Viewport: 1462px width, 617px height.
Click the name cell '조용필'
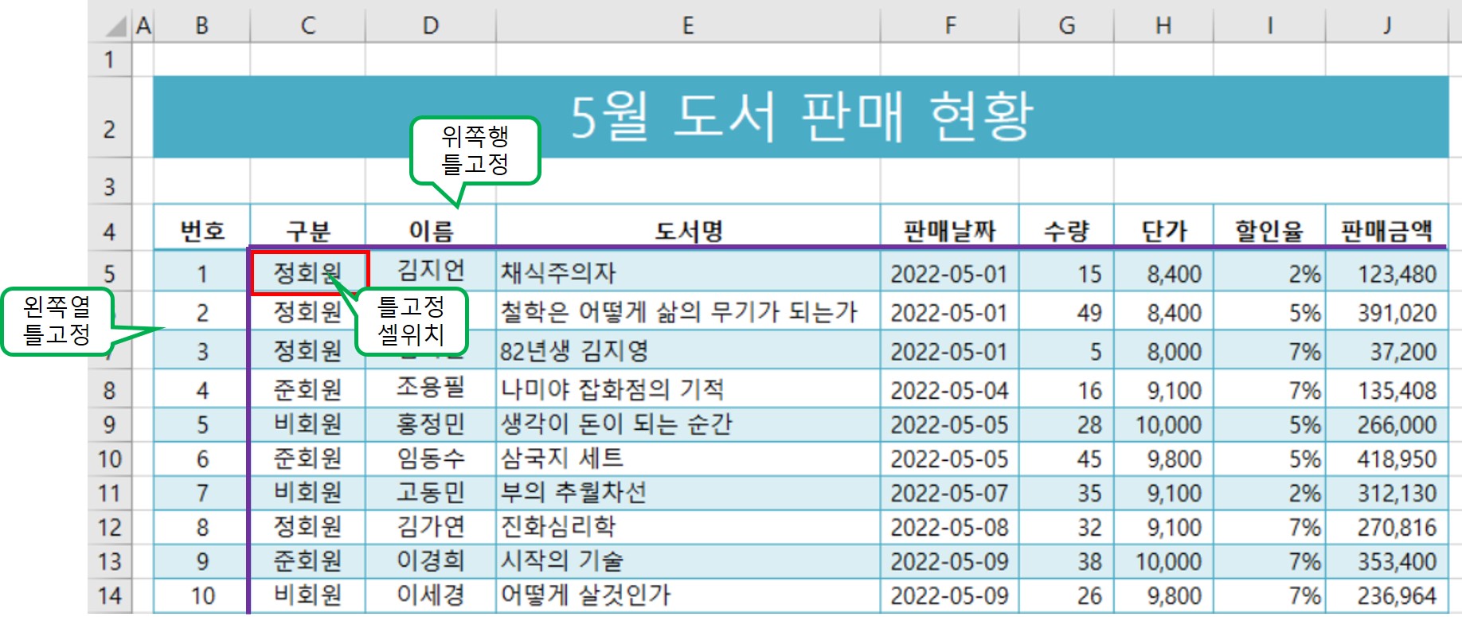tap(431, 389)
